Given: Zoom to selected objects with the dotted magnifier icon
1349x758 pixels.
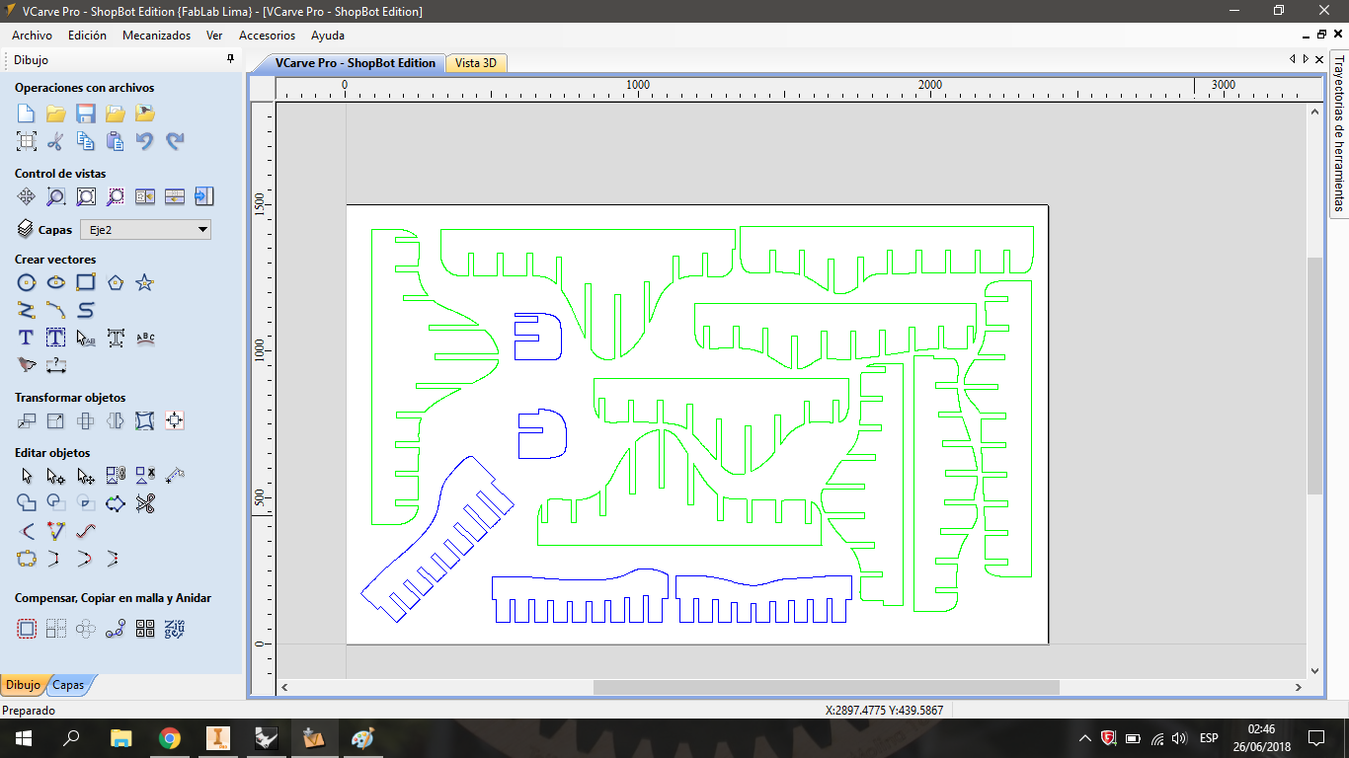Looking at the screenshot, I should [x=116, y=196].
